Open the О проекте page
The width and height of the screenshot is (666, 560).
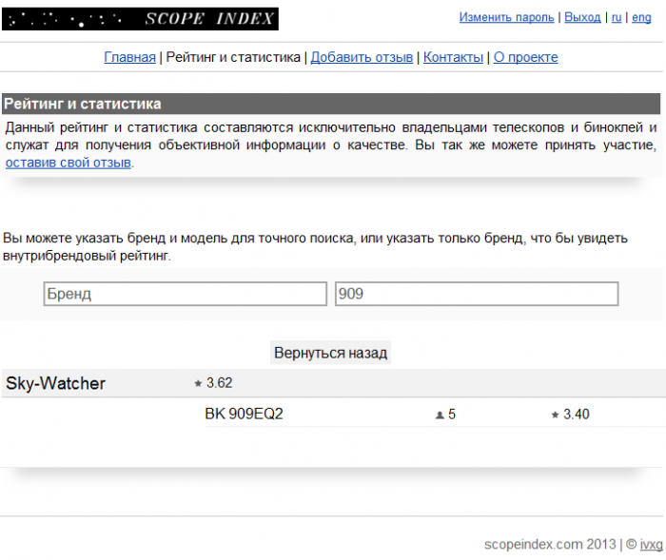coord(526,57)
